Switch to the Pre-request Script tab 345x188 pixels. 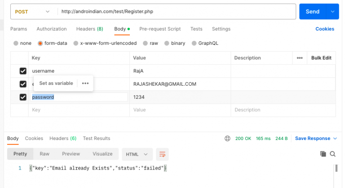[160, 29]
